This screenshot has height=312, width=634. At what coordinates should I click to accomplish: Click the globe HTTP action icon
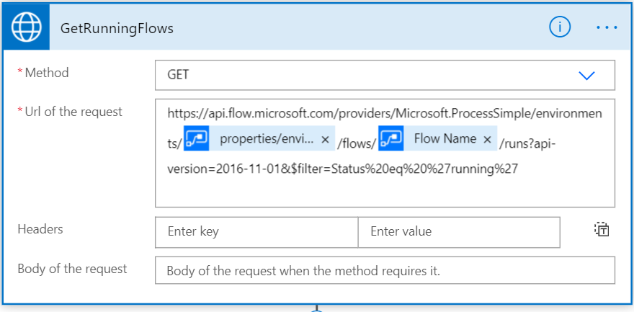(x=27, y=28)
